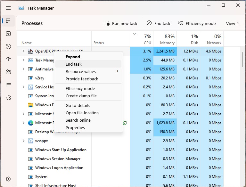This screenshot has height=187, width=246.
Task: Click the Desktop Window Manager icon
Action: [x=31, y=132]
